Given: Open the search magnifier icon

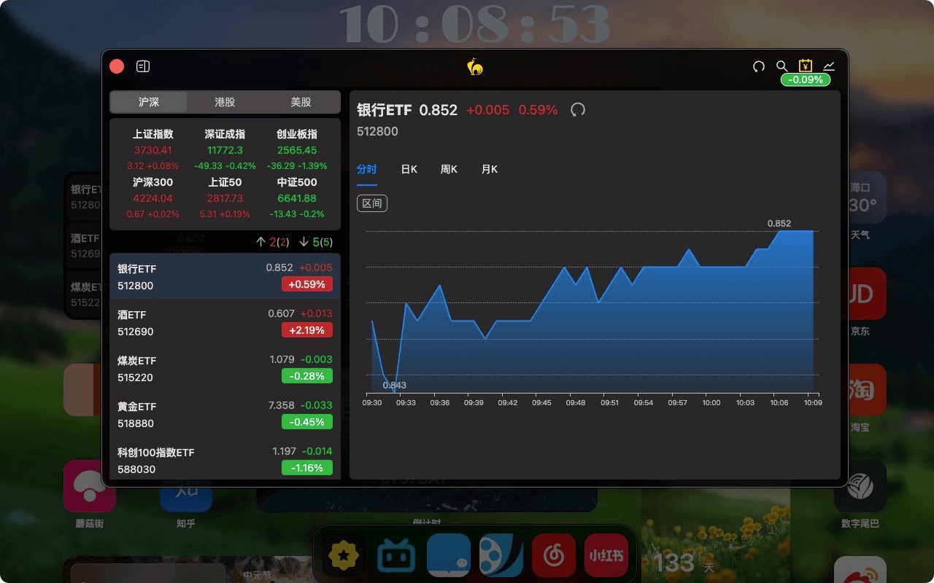Looking at the screenshot, I should coord(781,66).
